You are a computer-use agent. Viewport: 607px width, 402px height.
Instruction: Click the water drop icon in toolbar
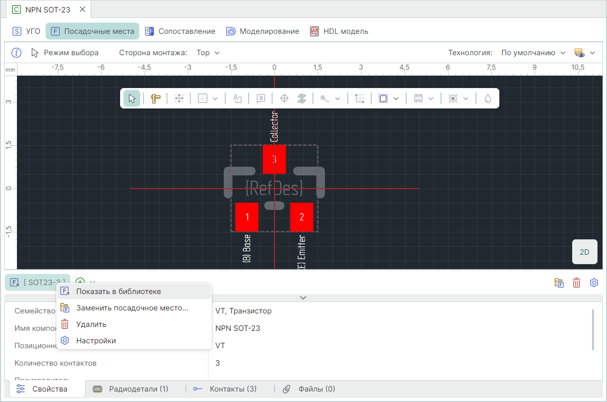click(x=487, y=99)
